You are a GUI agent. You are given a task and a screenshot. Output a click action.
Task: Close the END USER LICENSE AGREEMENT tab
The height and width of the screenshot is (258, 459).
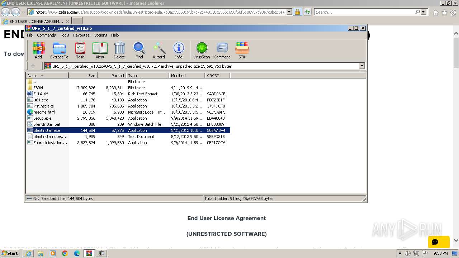click(67, 21)
